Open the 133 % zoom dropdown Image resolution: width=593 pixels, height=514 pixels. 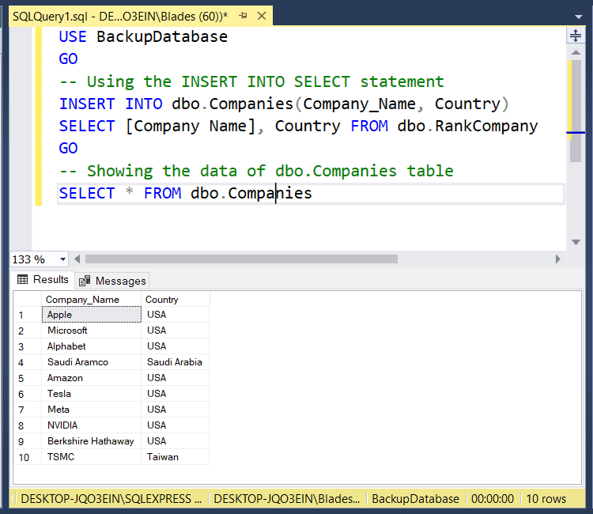point(62,259)
